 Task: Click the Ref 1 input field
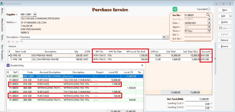pyautogui.click(x=196, y=35)
